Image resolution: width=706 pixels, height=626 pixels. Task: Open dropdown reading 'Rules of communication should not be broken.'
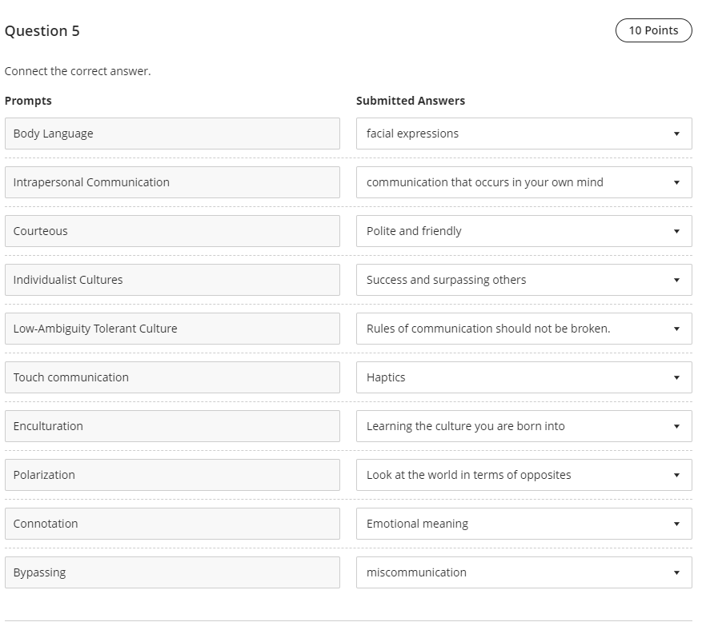pos(523,329)
